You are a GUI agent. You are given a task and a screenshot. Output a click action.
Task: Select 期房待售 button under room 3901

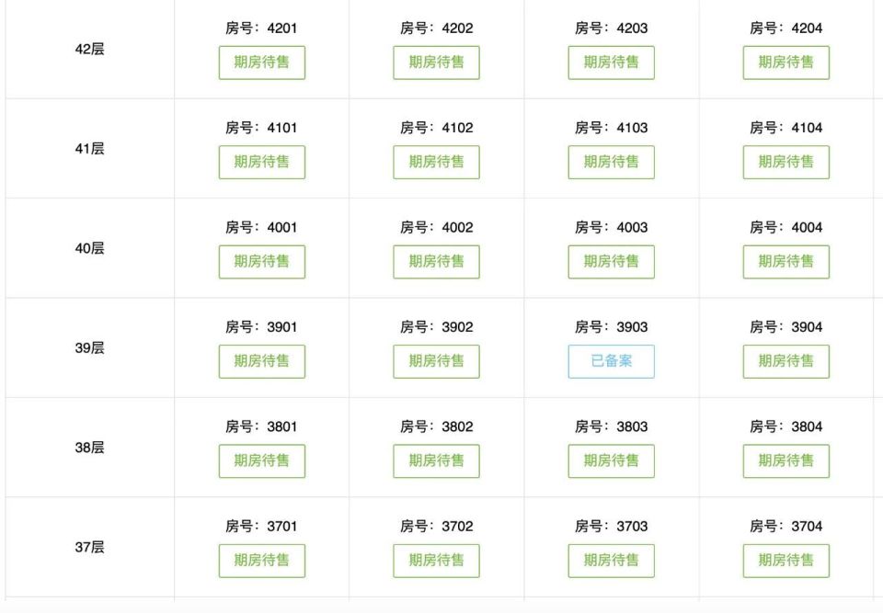pos(262,361)
